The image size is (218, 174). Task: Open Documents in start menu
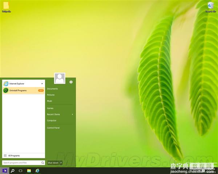pyautogui.click(x=52, y=89)
